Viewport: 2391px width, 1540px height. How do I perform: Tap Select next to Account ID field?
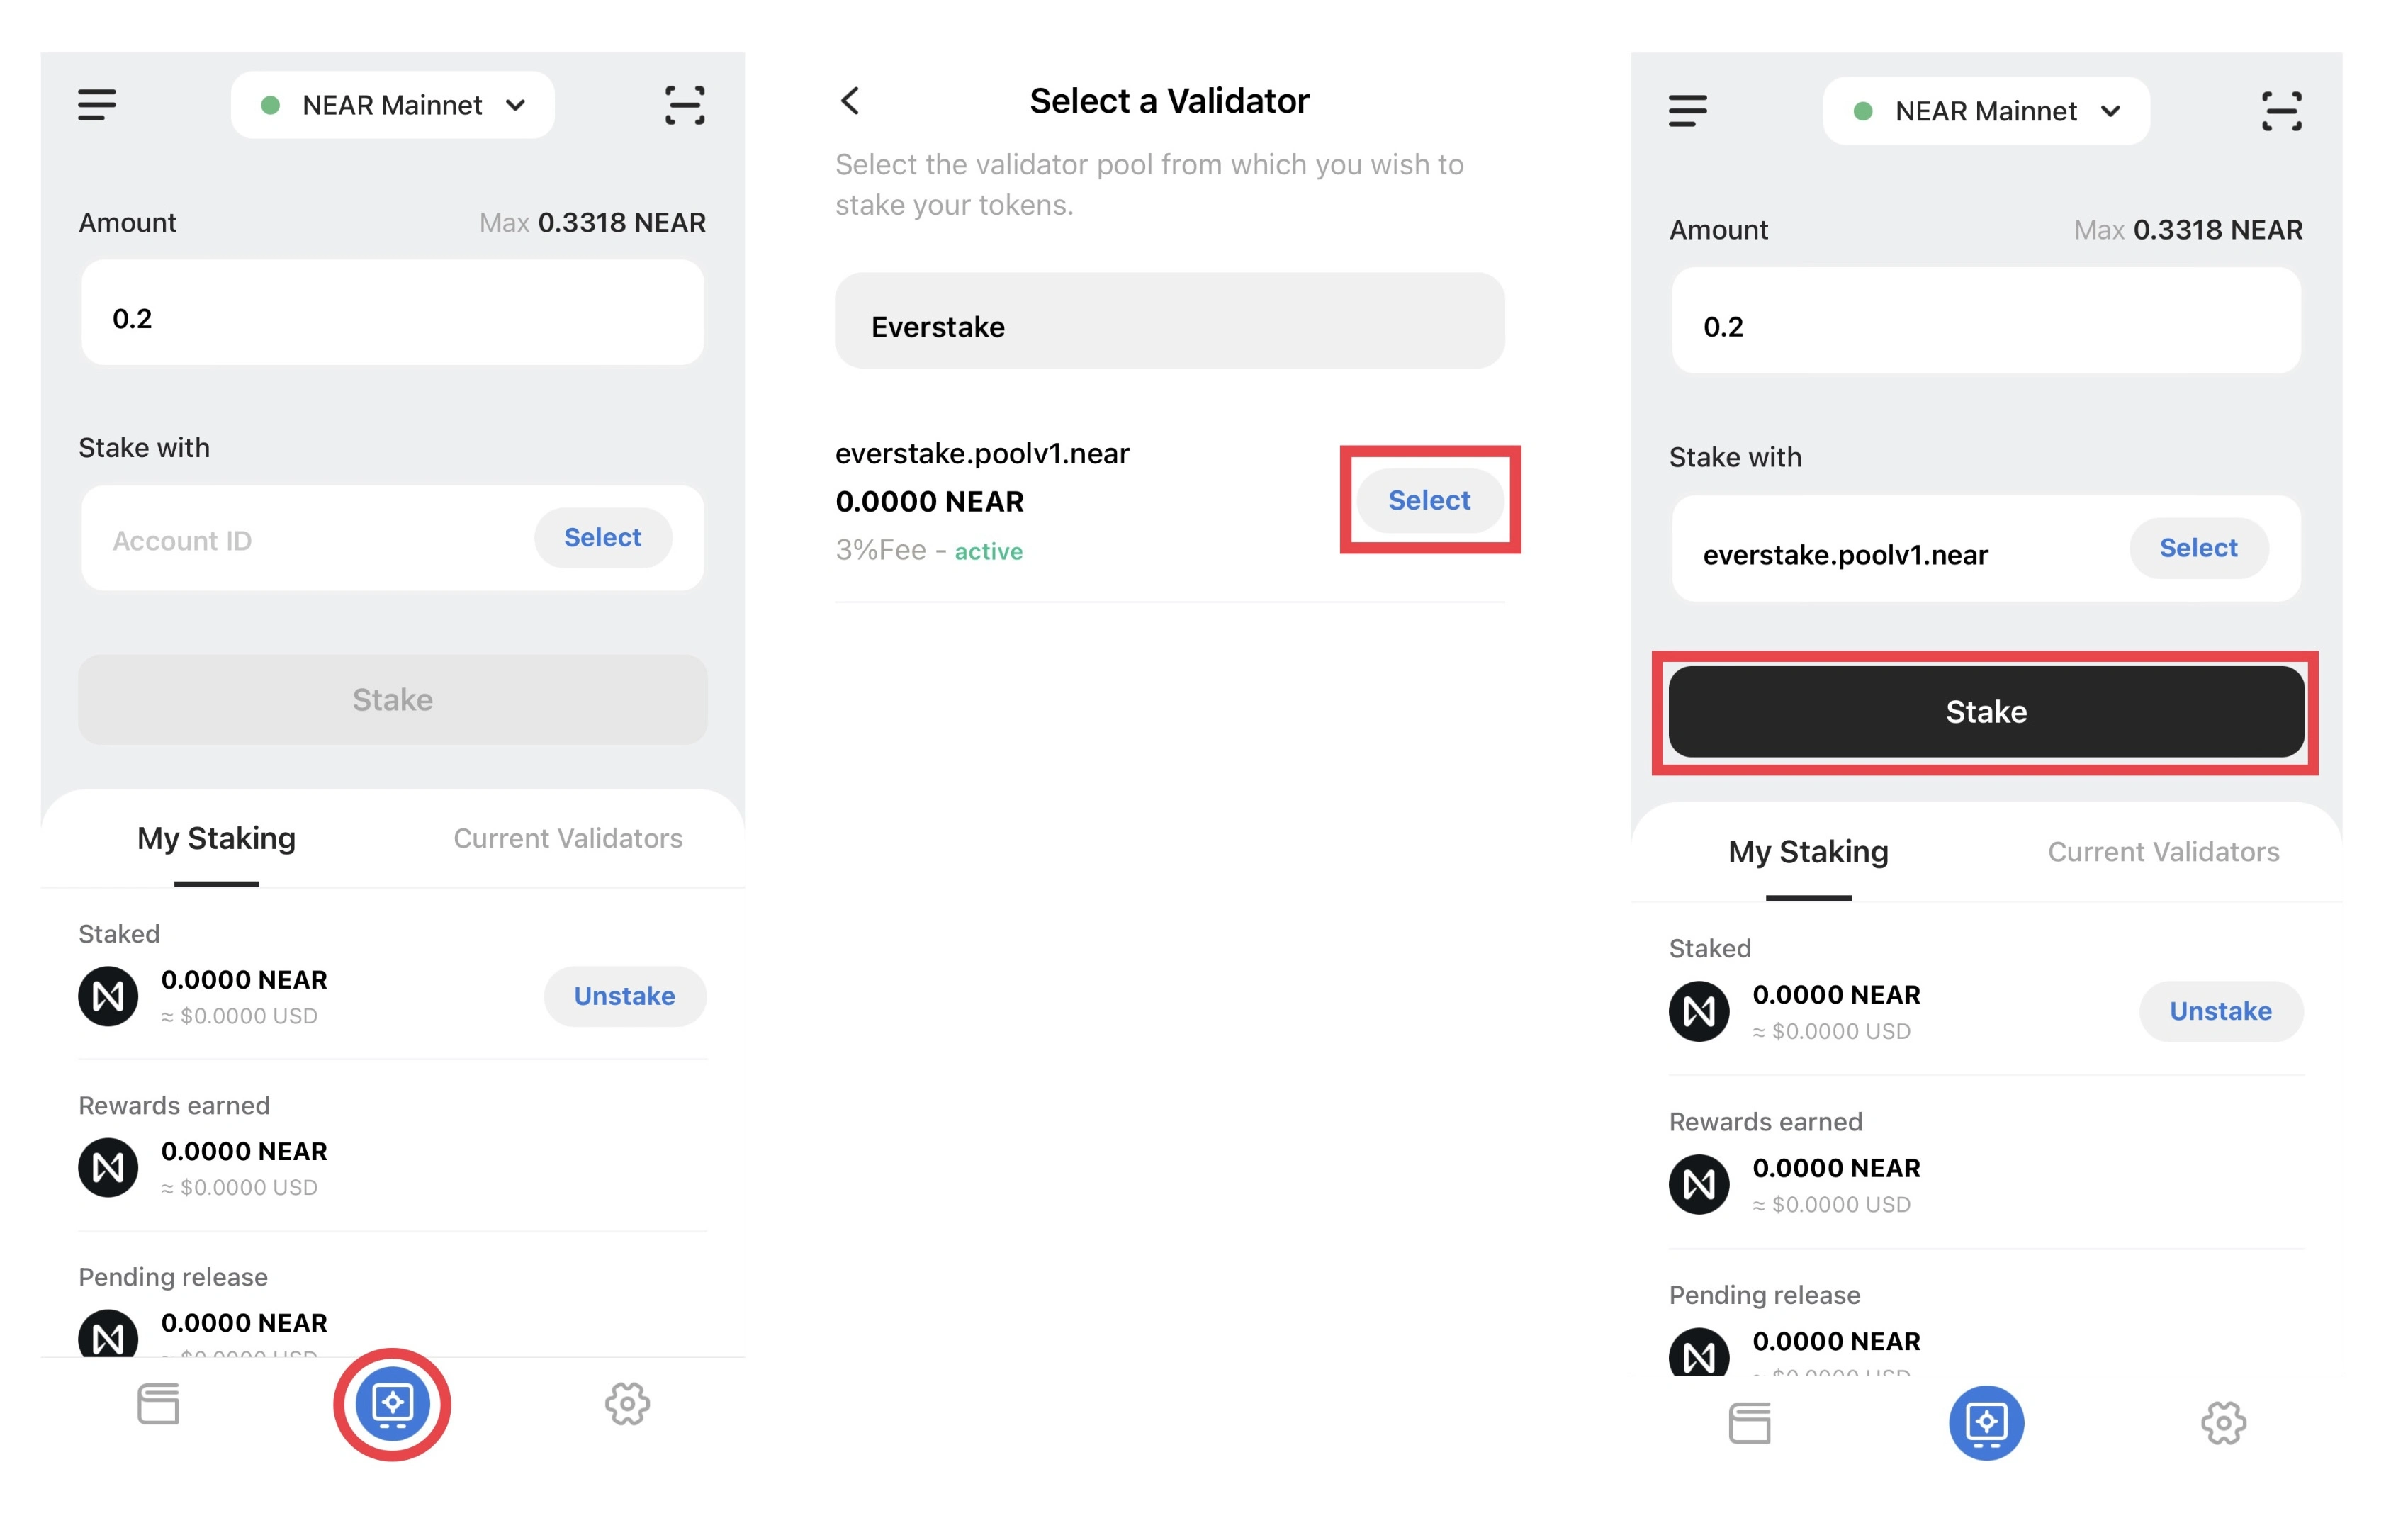click(602, 538)
